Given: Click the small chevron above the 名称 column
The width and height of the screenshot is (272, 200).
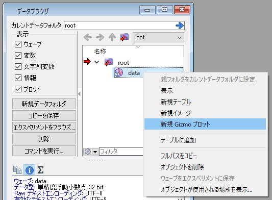Looking at the screenshot, I should tap(138, 47).
